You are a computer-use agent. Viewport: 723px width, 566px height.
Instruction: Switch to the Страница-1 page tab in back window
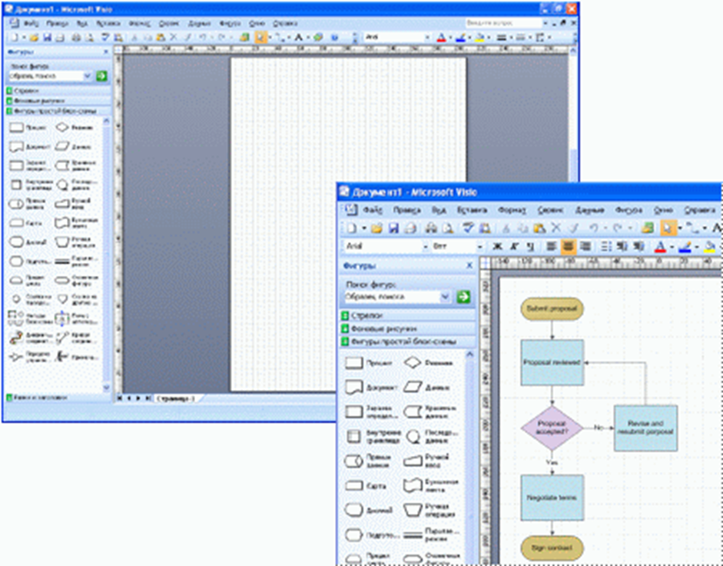[176, 398]
